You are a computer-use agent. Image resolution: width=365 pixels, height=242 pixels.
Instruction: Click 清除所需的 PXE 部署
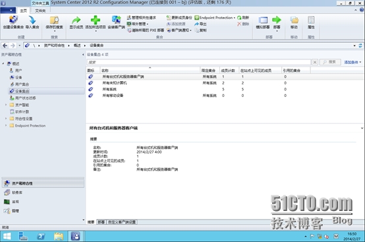pos(146,30)
